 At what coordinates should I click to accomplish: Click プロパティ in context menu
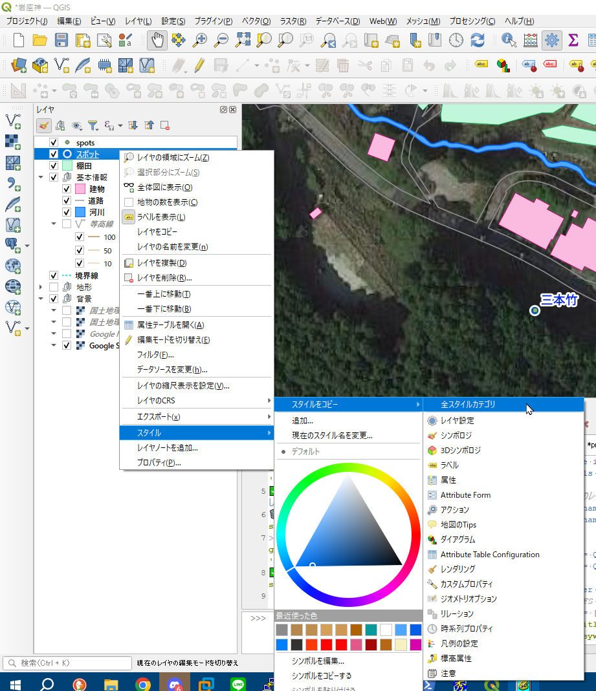197,463
